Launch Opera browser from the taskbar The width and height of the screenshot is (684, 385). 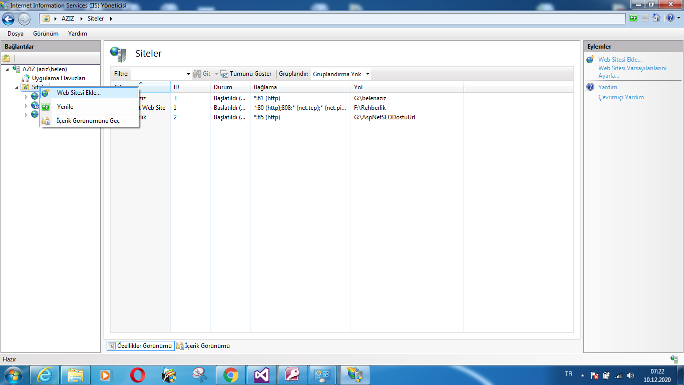[137, 375]
